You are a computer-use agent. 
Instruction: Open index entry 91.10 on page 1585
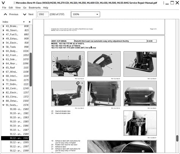[x=15, y=122]
